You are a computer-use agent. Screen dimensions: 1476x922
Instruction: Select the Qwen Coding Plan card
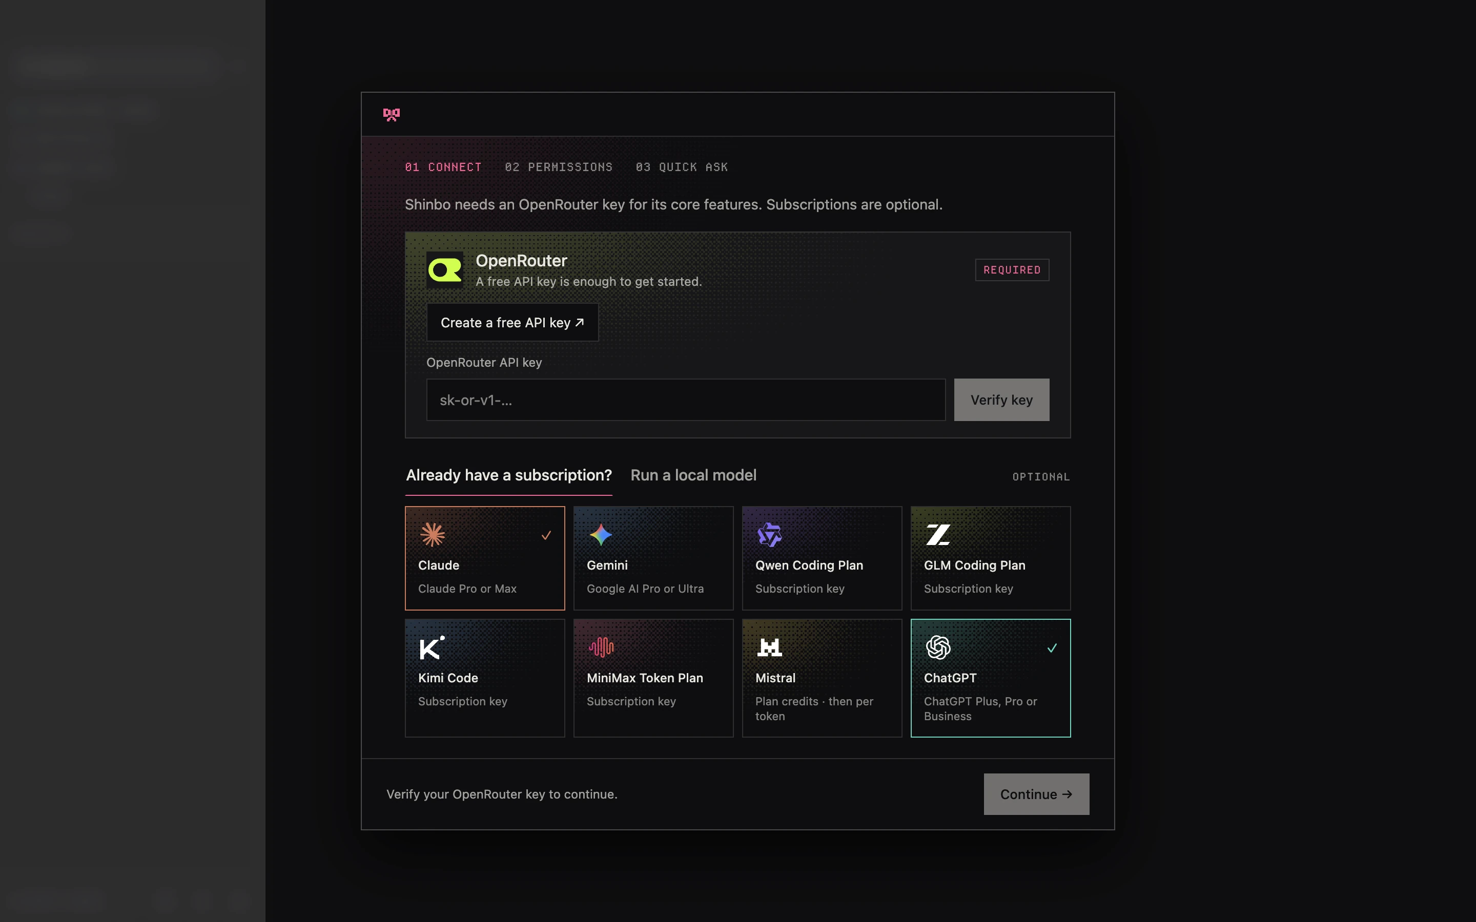[x=822, y=558]
